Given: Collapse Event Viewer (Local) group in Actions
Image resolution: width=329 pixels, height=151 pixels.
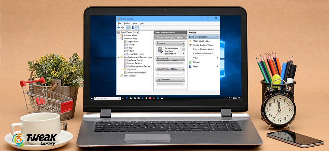Looking at the screenshot, I should tap(218, 37).
